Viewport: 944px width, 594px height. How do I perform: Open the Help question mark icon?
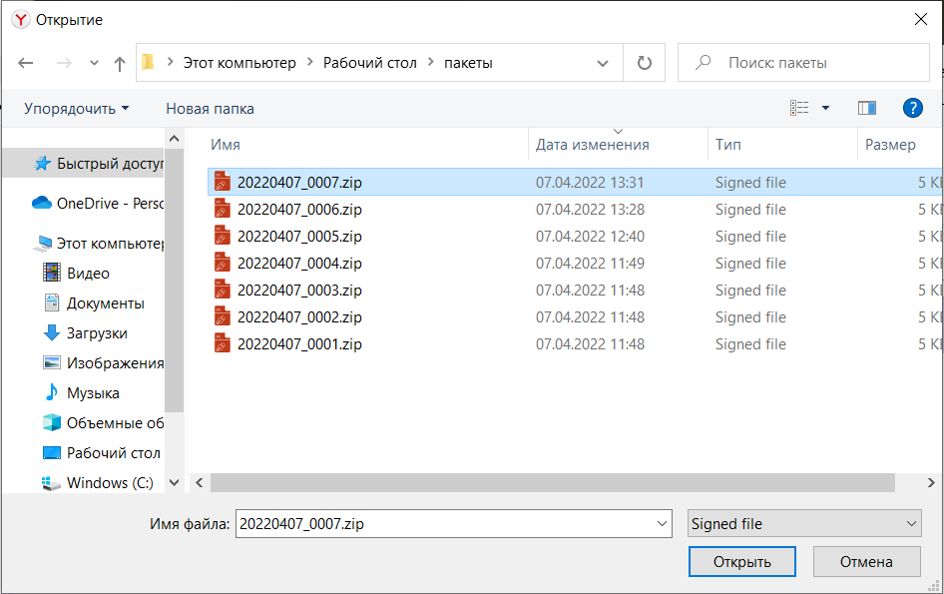[x=911, y=108]
